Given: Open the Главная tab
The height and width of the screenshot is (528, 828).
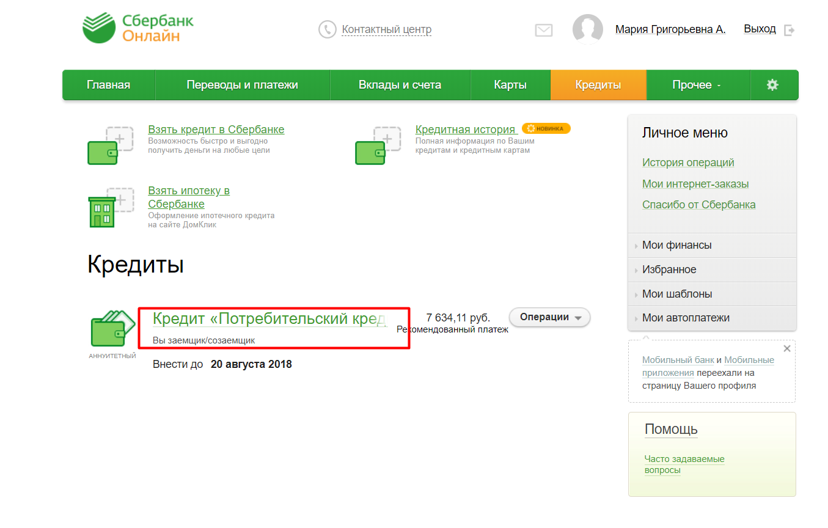Looking at the screenshot, I should click(109, 85).
